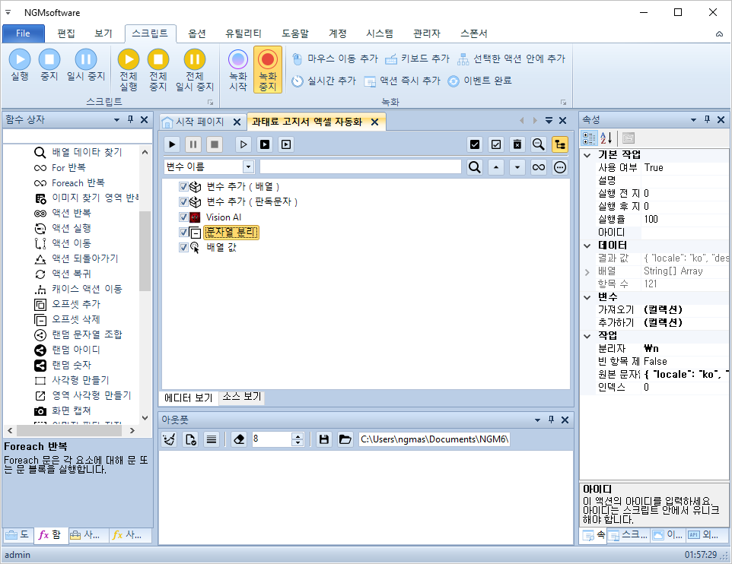
Task: Start recording with 녹화 시작
Action: 237,70
